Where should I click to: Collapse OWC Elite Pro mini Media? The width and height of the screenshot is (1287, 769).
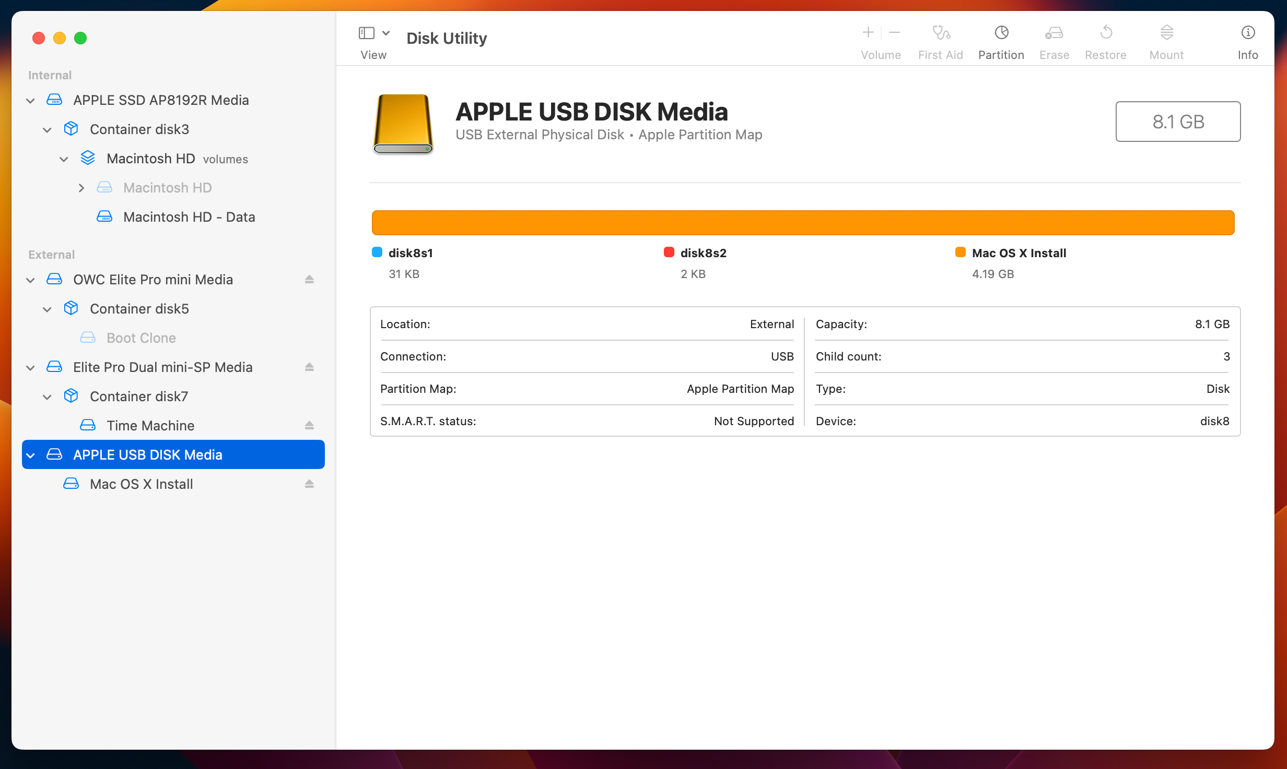coord(30,280)
